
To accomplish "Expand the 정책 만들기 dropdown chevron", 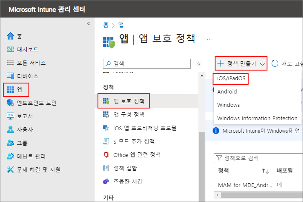I will click(262, 64).
